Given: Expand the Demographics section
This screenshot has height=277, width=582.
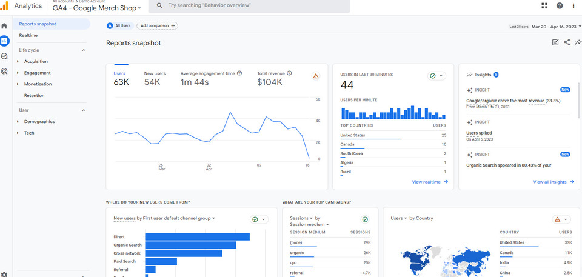Looking at the screenshot, I should (x=39, y=121).
